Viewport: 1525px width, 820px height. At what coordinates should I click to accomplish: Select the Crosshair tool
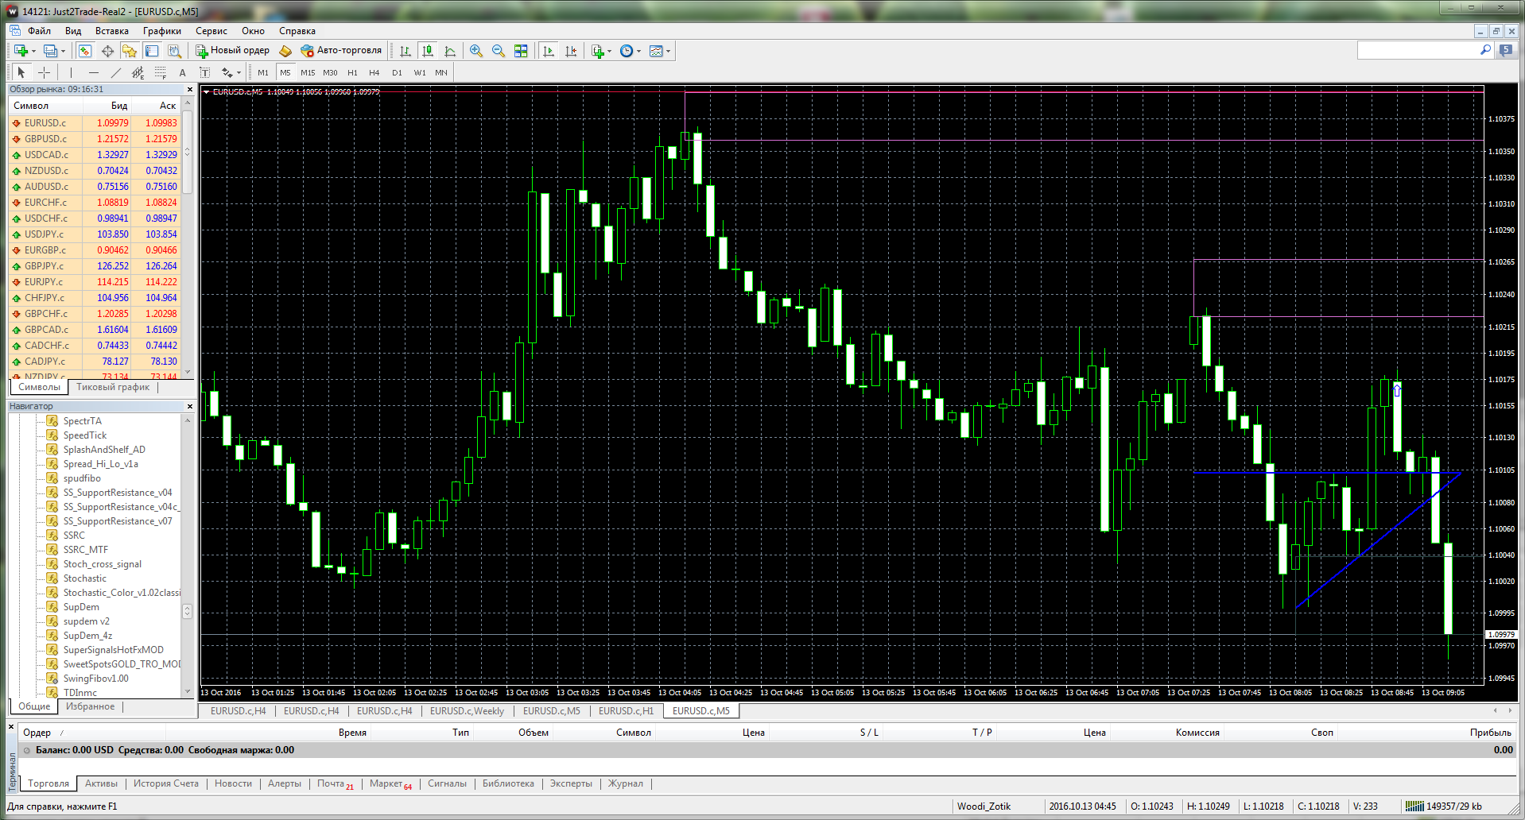coord(45,72)
